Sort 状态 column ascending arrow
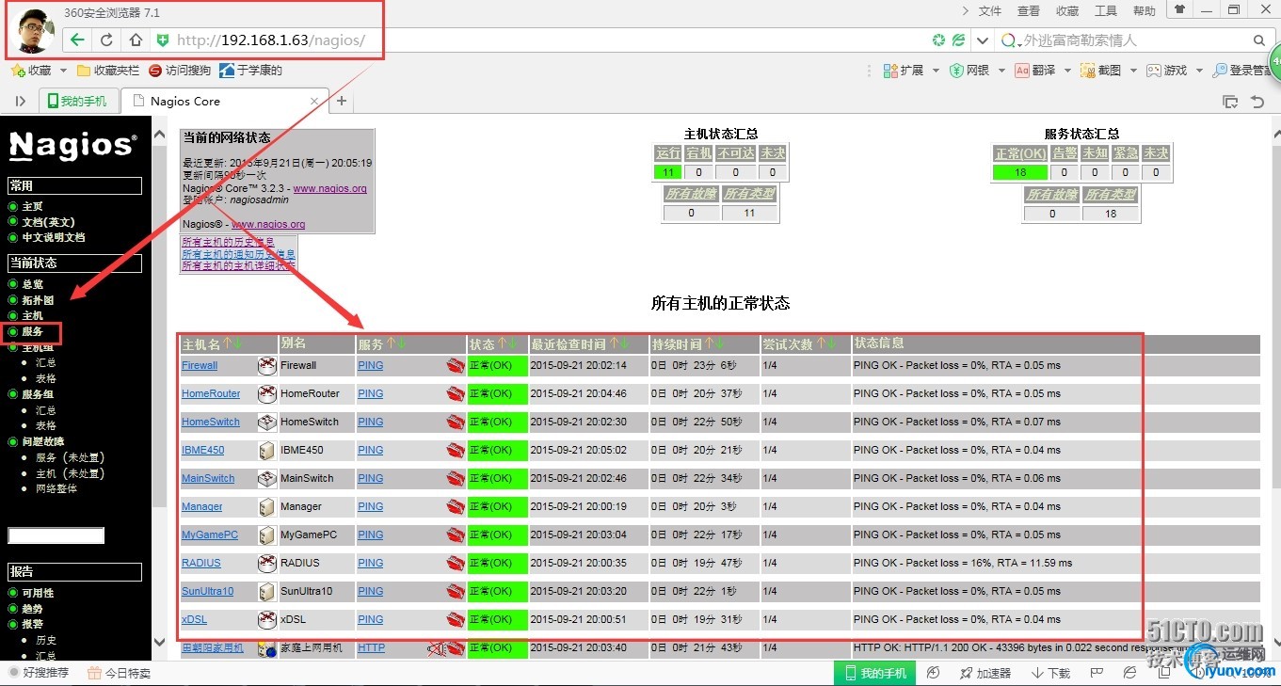Screen dimensions: 1281x686 (501, 344)
